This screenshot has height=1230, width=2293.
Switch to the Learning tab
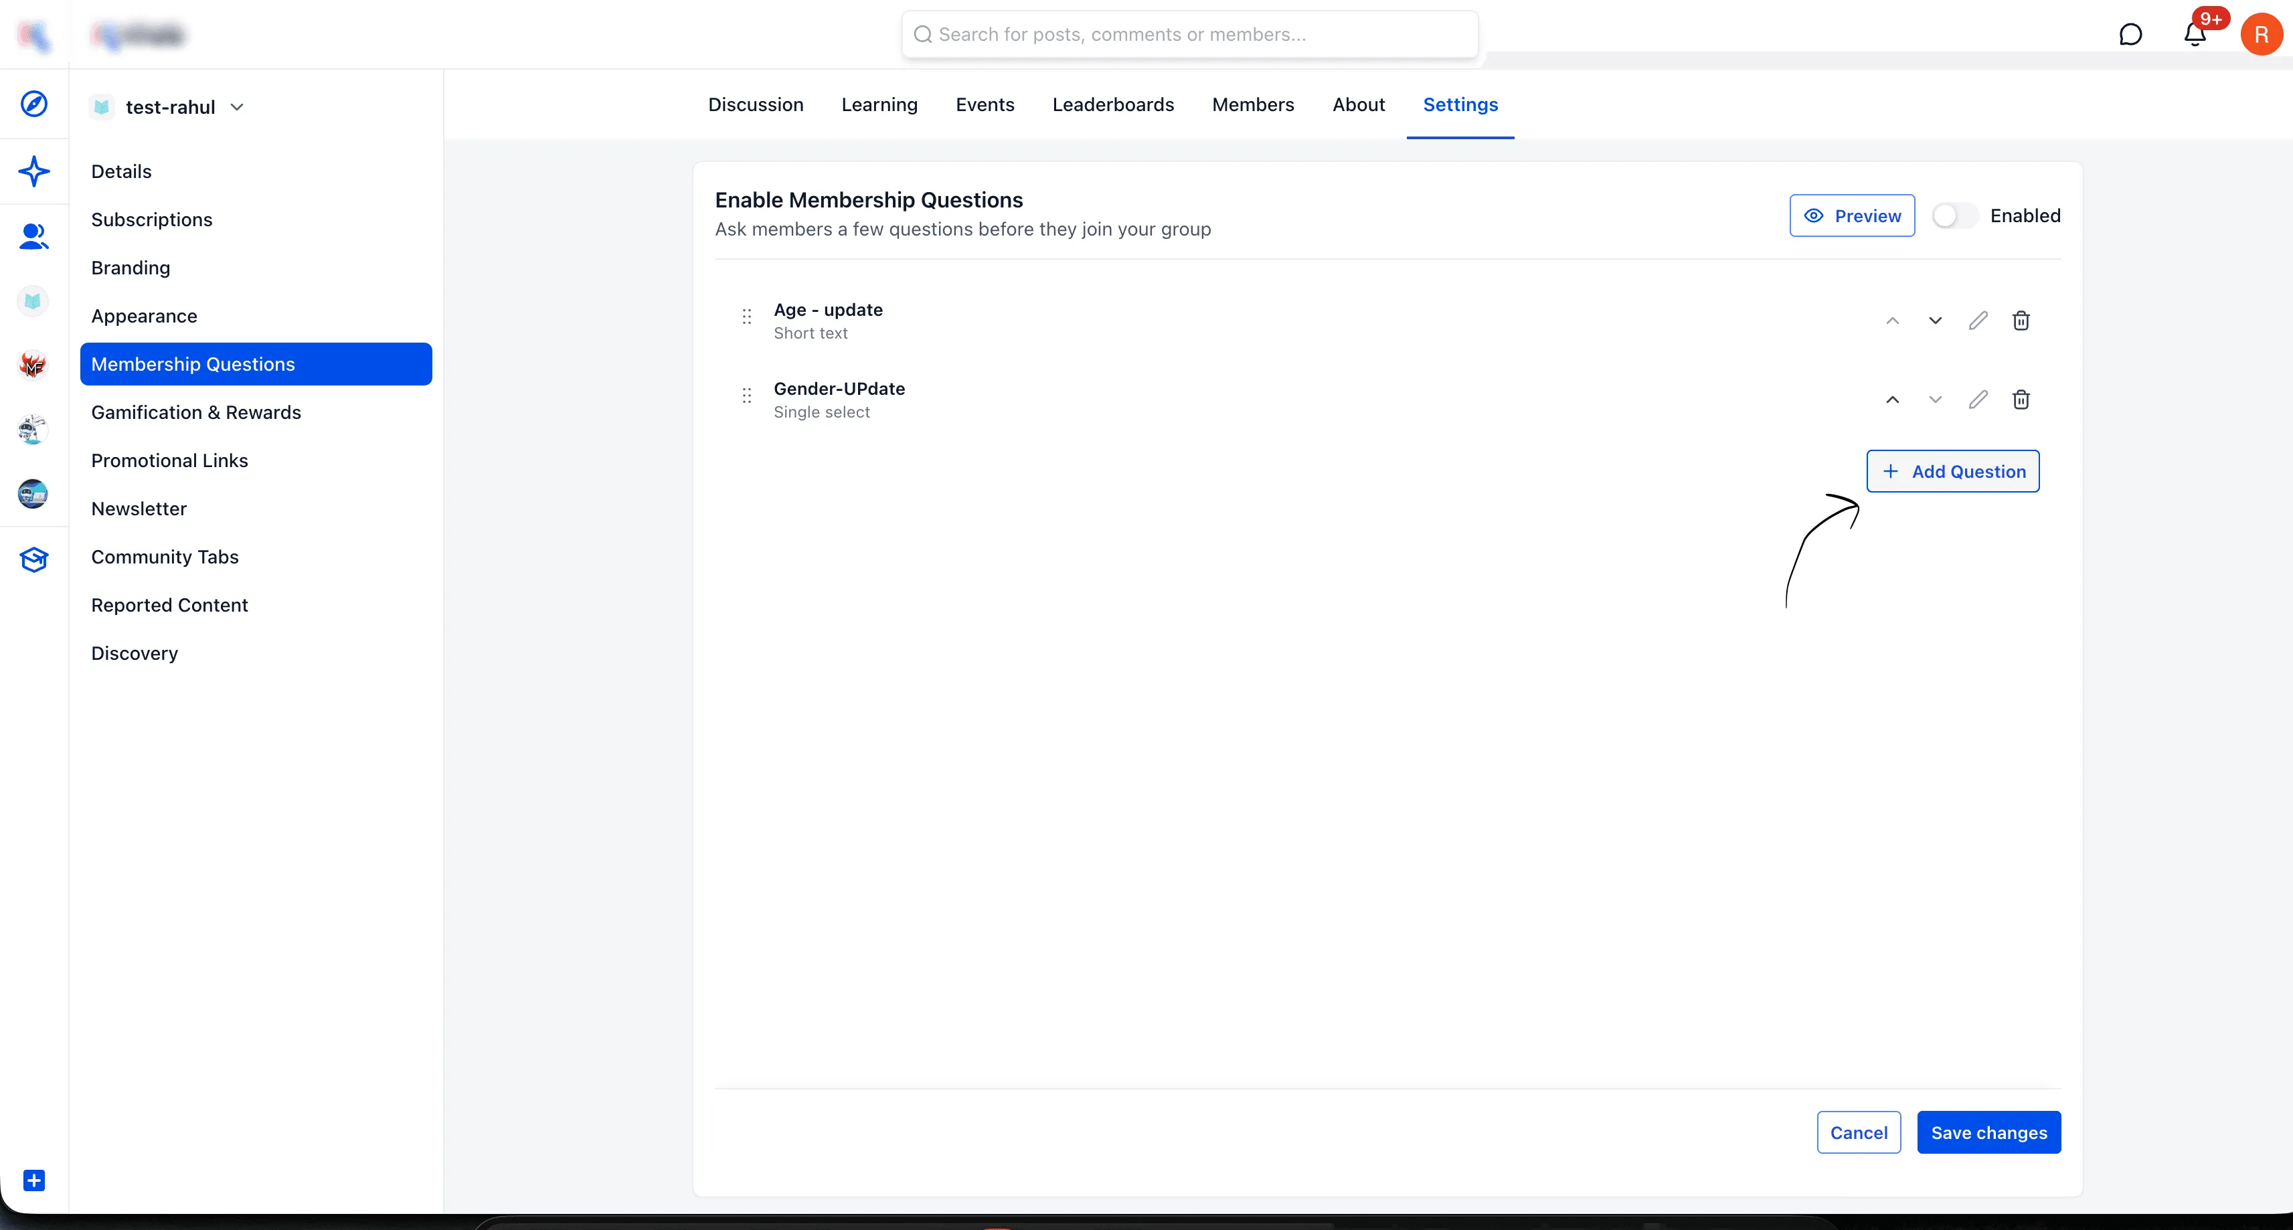tap(879, 104)
